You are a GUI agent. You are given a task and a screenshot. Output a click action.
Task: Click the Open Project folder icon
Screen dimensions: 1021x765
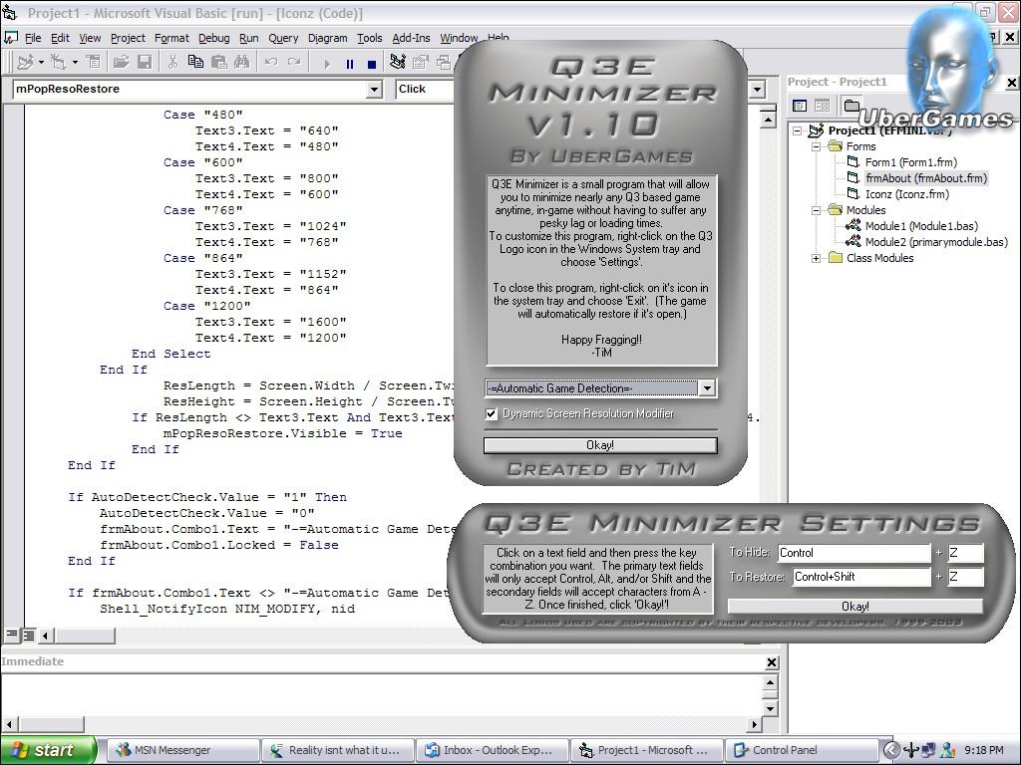(121, 62)
